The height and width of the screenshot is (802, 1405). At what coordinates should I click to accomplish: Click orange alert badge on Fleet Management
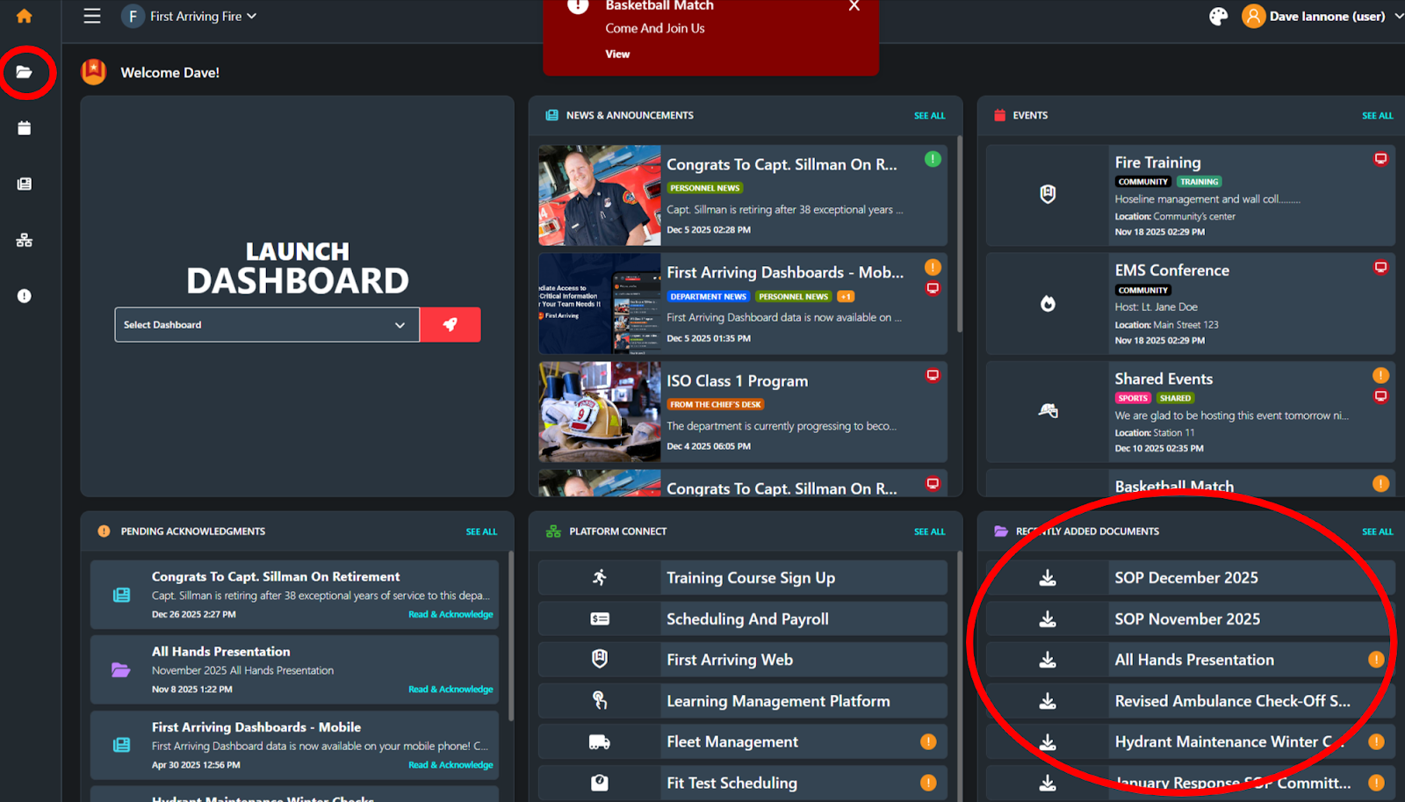[928, 741]
